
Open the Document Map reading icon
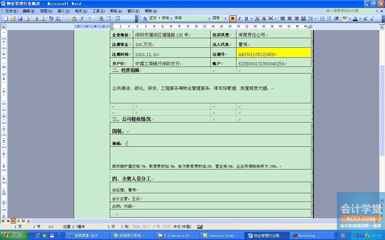coord(117,19)
